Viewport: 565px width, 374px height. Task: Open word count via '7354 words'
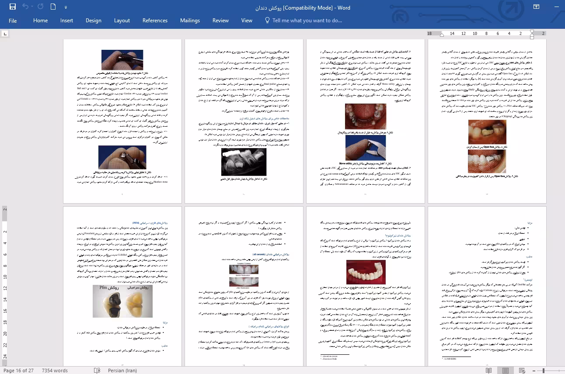[x=55, y=371]
